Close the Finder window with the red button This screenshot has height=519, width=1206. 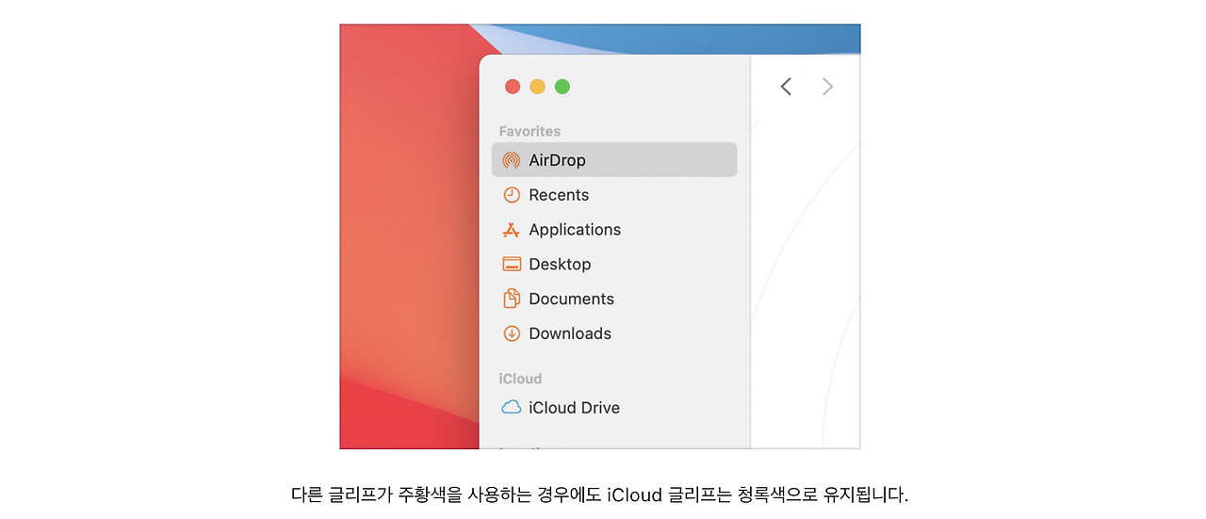(x=513, y=87)
